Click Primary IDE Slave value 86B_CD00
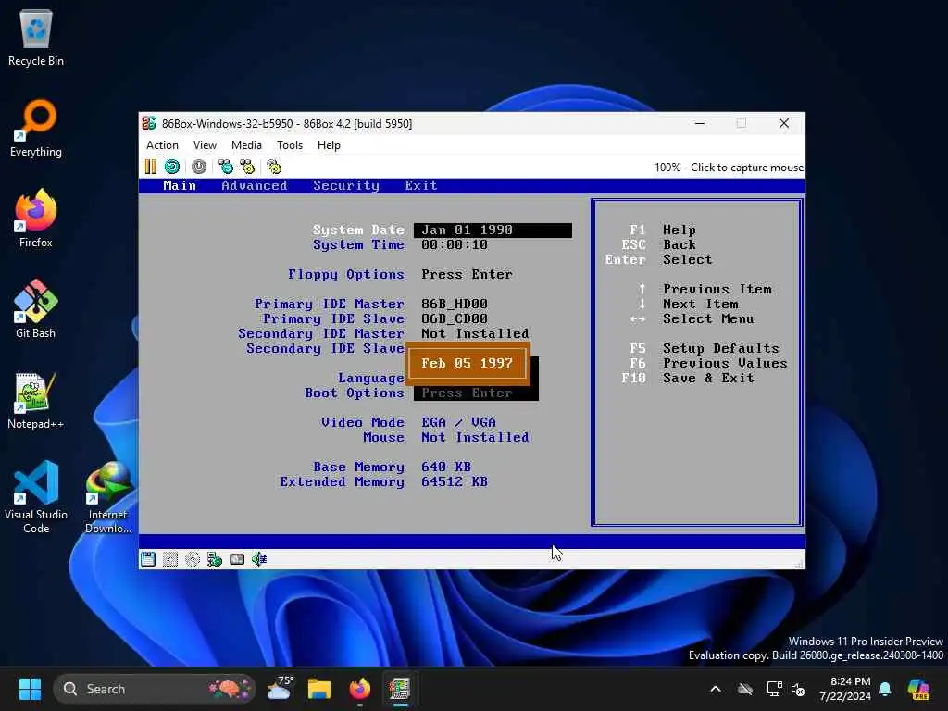 pyautogui.click(x=454, y=318)
